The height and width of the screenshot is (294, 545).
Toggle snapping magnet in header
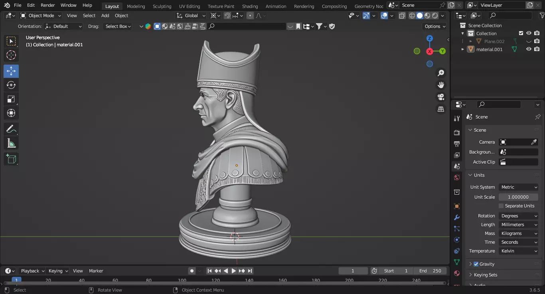click(227, 16)
